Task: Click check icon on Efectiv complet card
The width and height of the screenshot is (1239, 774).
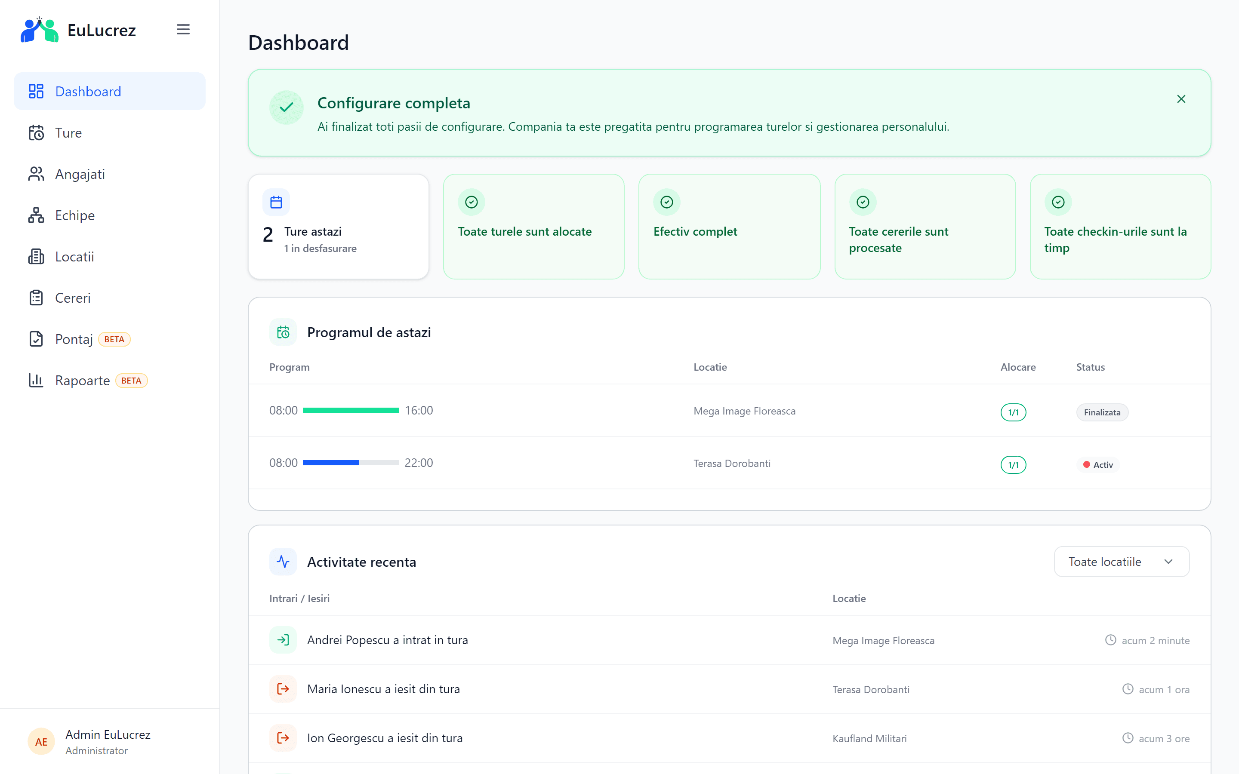Action: click(x=666, y=202)
